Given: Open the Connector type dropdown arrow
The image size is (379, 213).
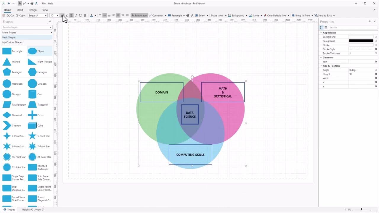Looking at the screenshot, I should [x=166, y=15].
